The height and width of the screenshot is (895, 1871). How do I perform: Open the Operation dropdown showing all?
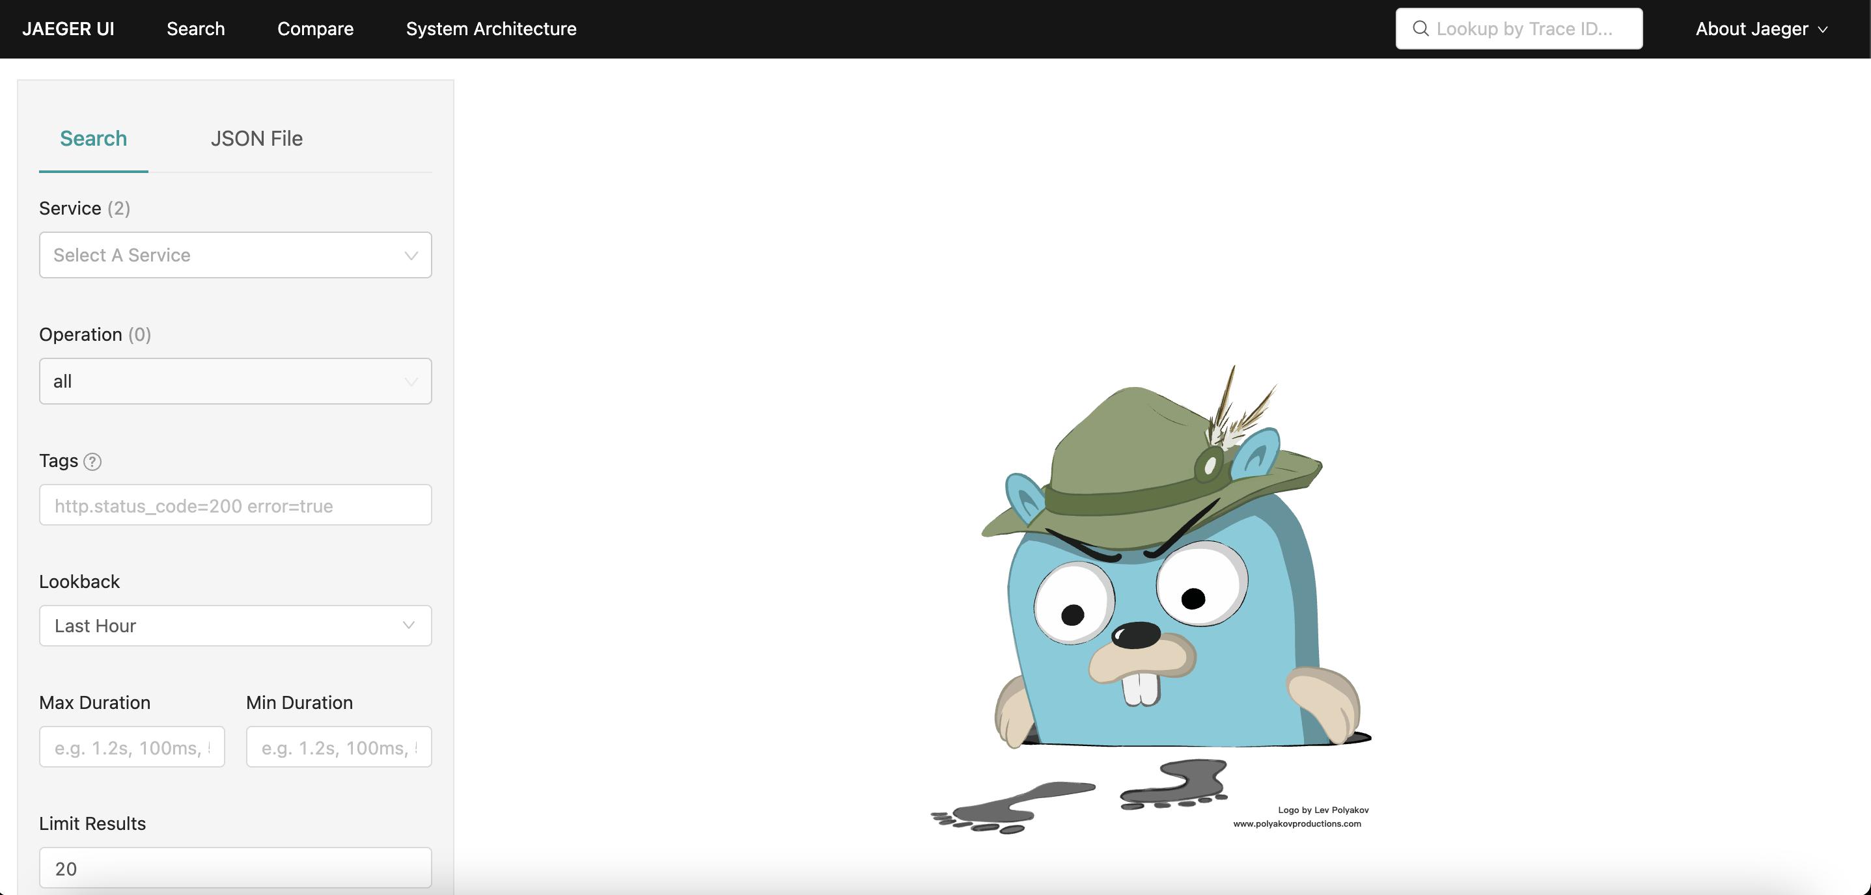235,381
